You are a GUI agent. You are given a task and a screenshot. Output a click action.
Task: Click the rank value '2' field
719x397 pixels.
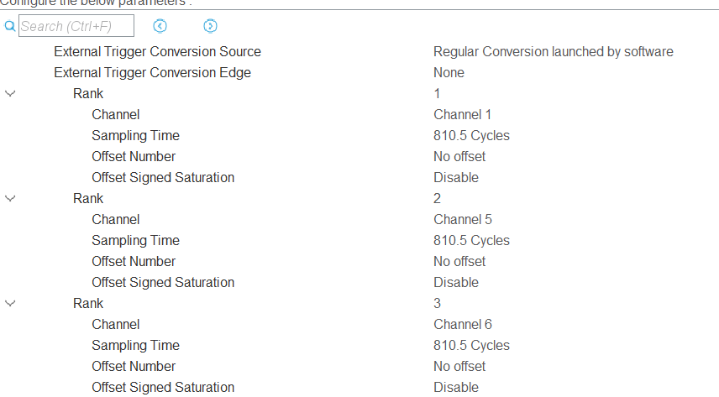[x=438, y=198]
